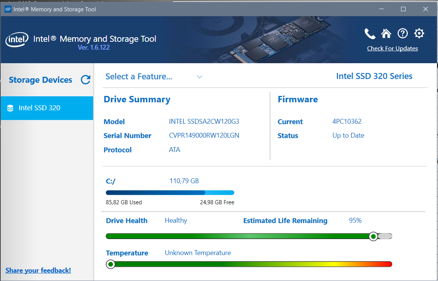Click the Select a Feature chevron arrow
Image resolution: width=438 pixels, height=281 pixels.
pos(199,77)
